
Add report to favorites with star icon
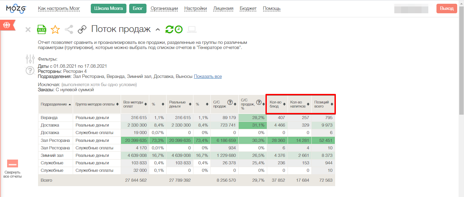point(55,30)
